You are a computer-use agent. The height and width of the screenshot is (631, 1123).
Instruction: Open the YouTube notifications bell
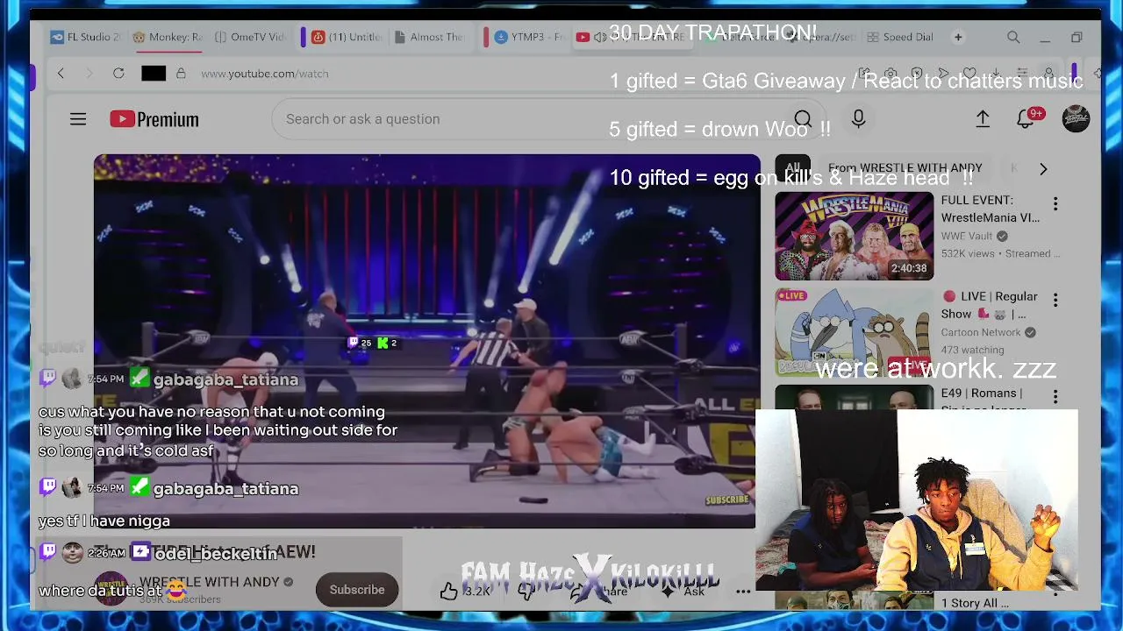pyautogui.click(x=1026, y=118)
